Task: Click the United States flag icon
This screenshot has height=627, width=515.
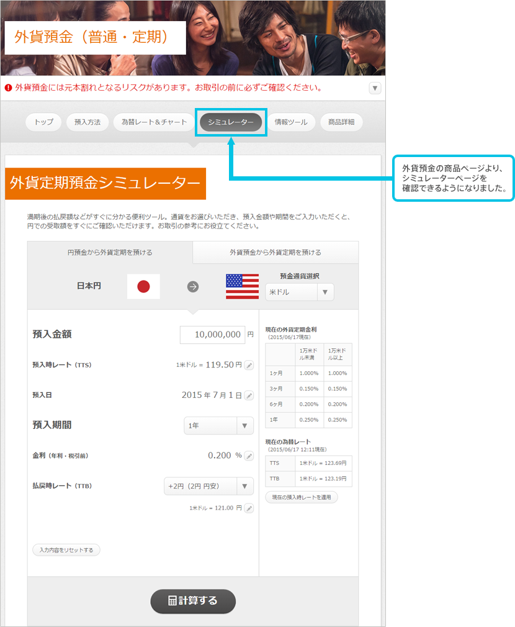Action: (x=242, y=287)
